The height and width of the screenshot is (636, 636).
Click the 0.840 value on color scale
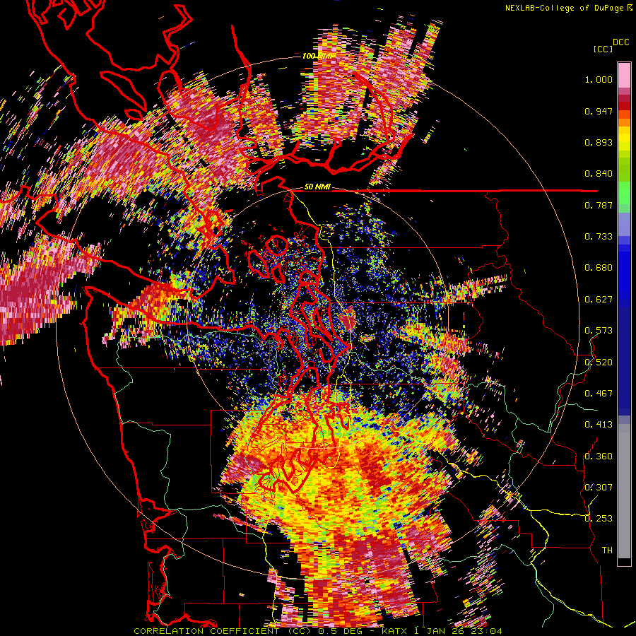(x=599, y=174)
